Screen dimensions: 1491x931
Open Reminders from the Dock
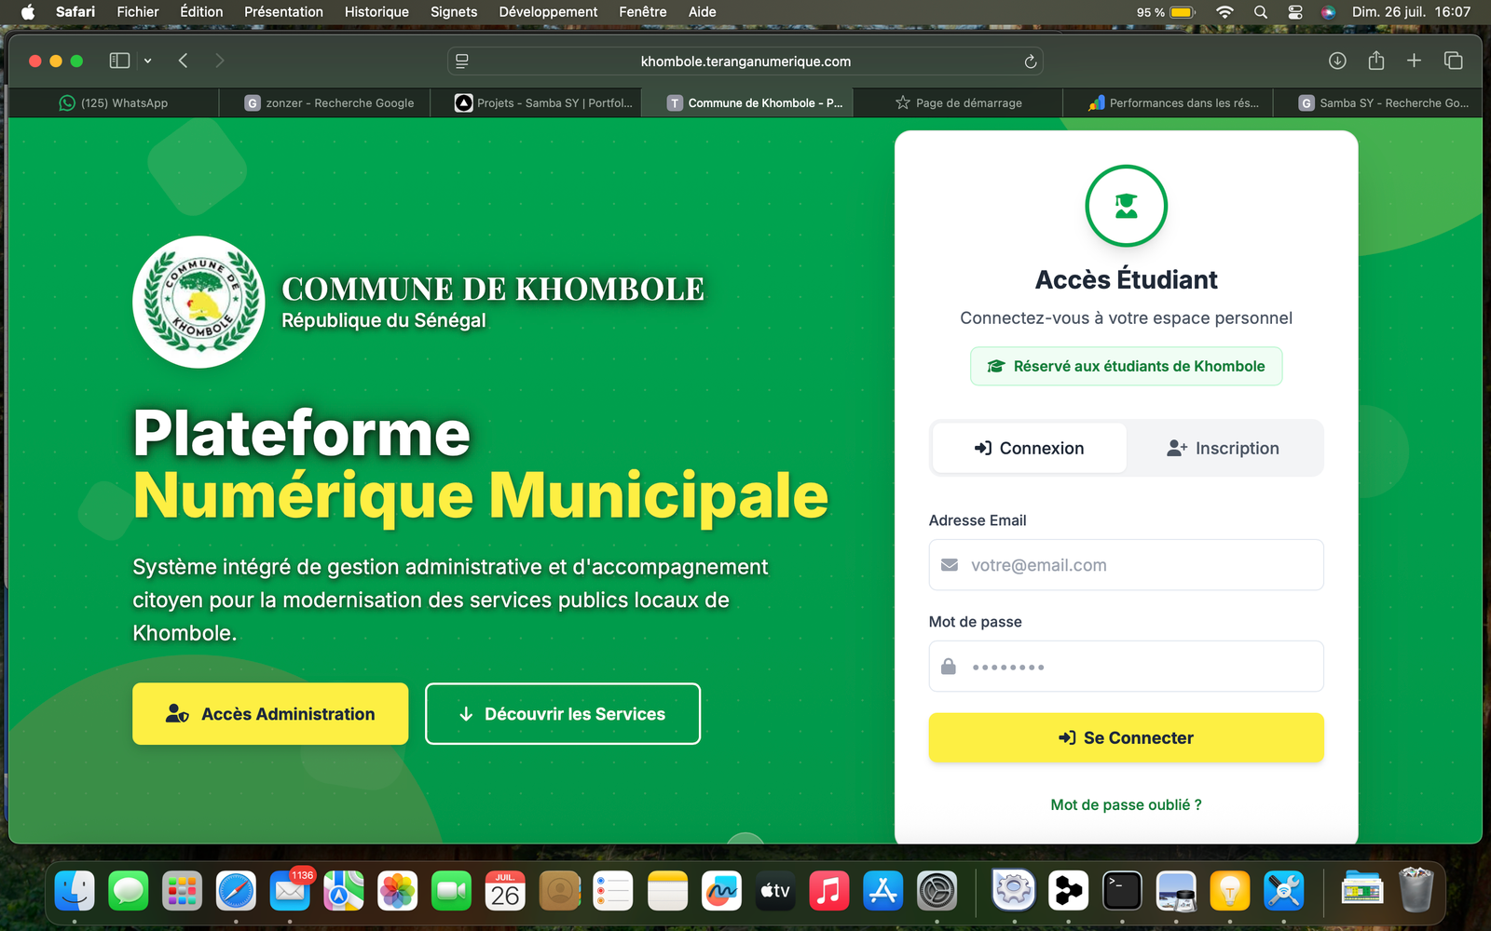click(x=613, y=891)
